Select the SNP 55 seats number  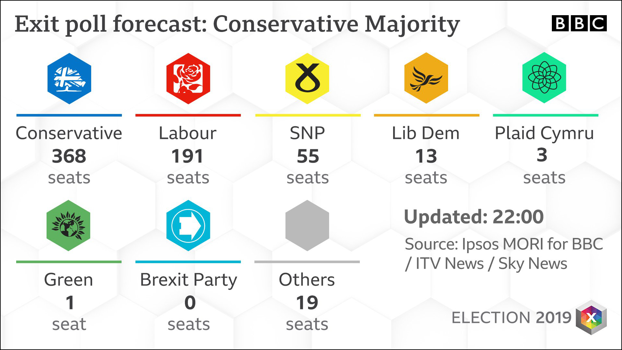308,156
